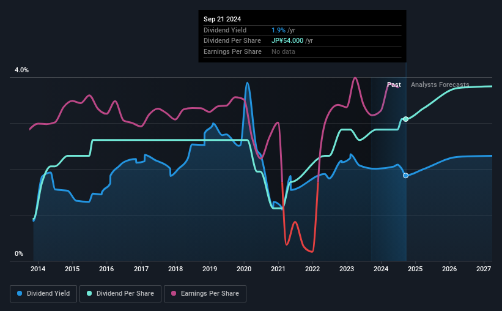
Task: Click the teal Dividend Per Share legend dot
Action: click(89, 293)
